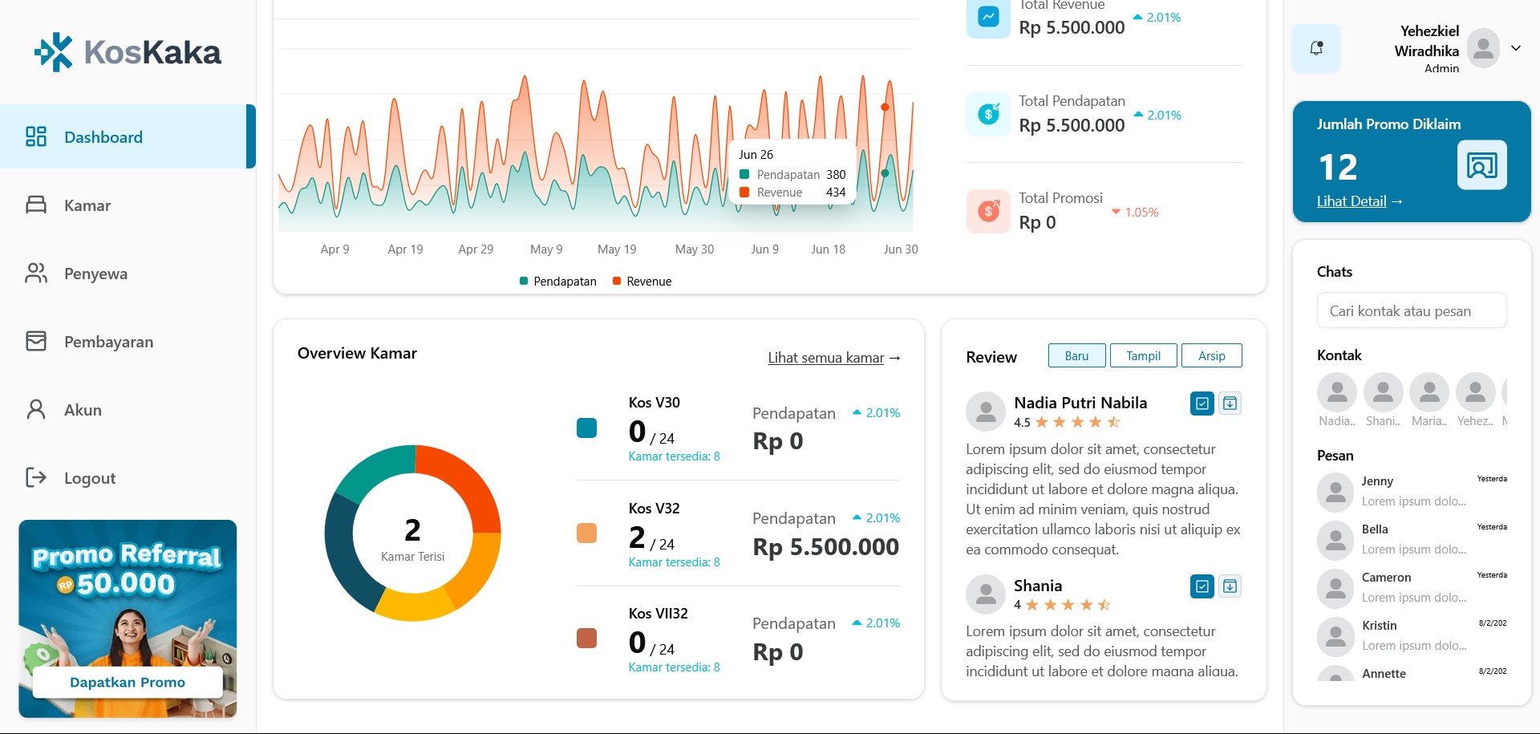Image resolution: width=1540 pixels, height=734 pixels.
Task: Switch to the Tampil review tab
Action: [x=1143, y=356]
